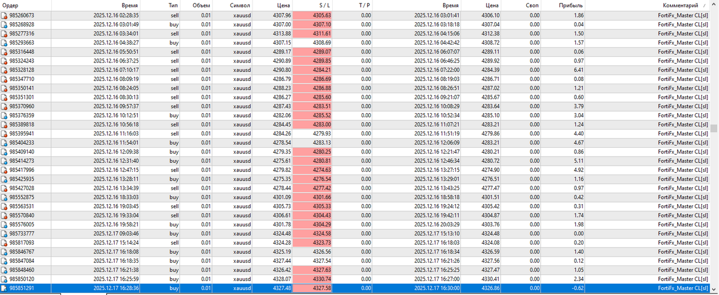
Task: Click the order icon beside 985347710
Action: click(x=4, y=79)
